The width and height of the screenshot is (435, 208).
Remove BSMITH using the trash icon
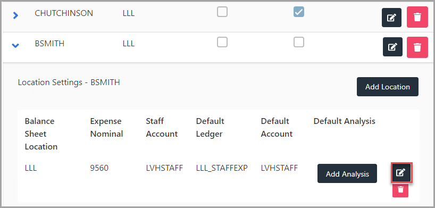pyautogui.click(x=417, y=47)
